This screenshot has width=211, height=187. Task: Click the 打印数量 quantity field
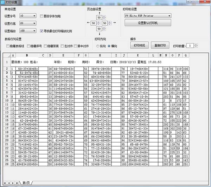click(x=190, y=46)
